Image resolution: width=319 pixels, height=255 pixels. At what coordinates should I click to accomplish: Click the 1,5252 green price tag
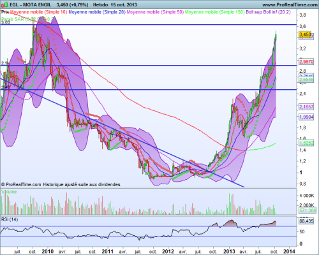pyautogui.click(x=306, y=143)
